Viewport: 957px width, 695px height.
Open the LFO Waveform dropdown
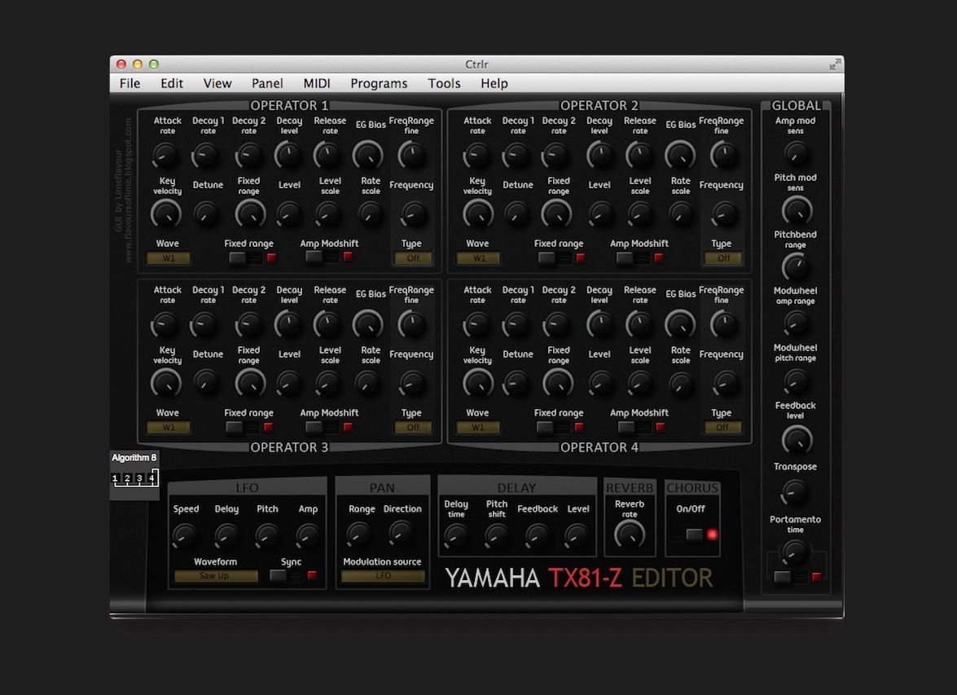coord(217,576)
